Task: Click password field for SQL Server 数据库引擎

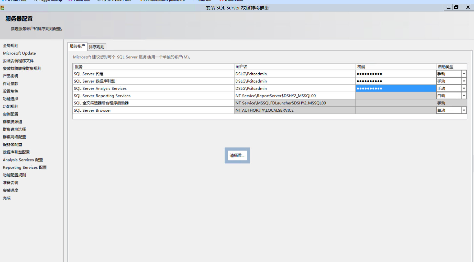Action: [x=396, y=81]
